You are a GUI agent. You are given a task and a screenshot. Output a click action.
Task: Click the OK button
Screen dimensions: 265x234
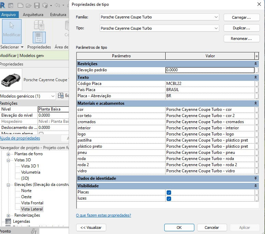(x=179, y=228)
